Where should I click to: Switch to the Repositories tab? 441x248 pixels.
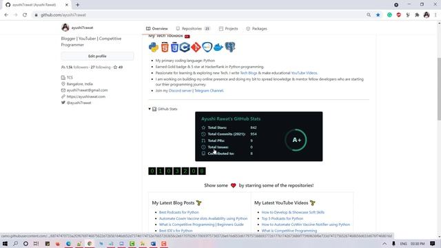(193, 29)
